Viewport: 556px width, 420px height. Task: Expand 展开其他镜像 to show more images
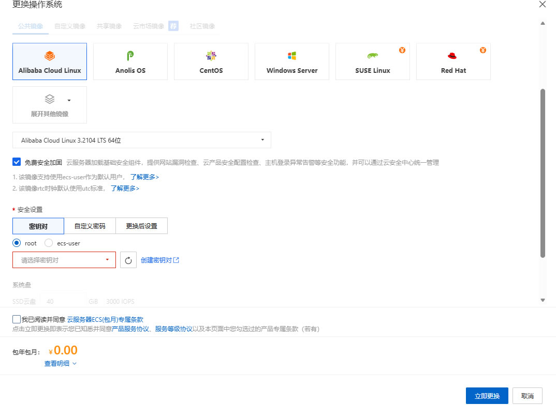click(x=50, y=105)
